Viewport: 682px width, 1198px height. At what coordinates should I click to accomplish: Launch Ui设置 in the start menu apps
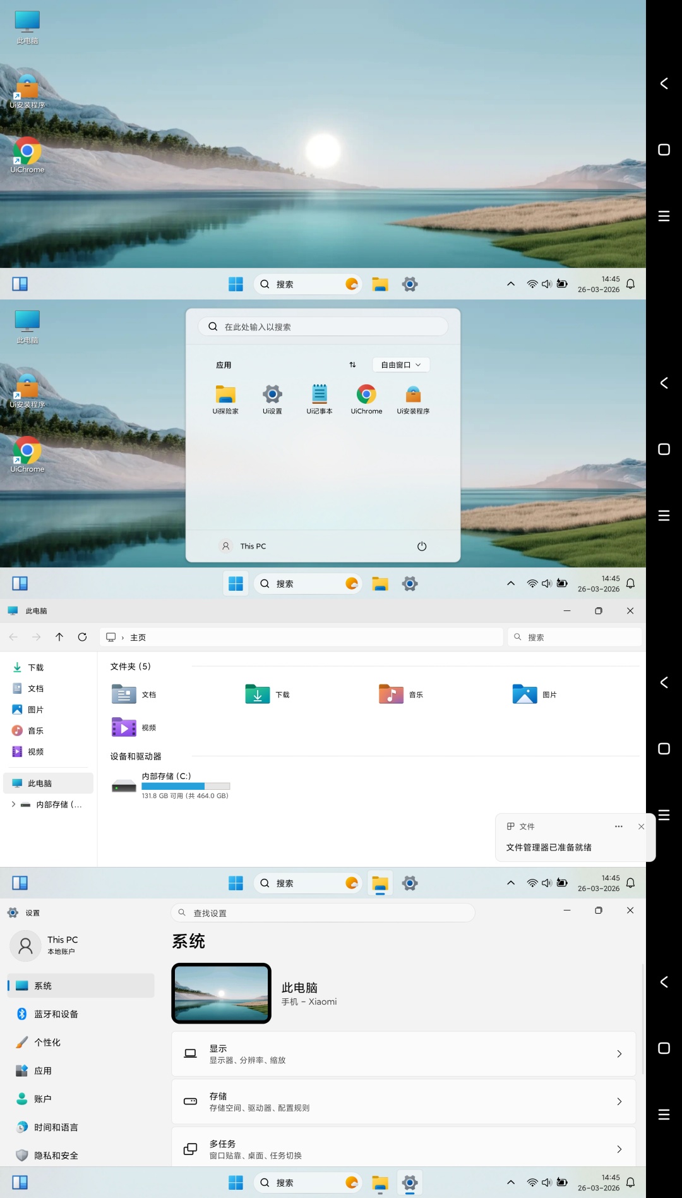click(x=272, y=399)
